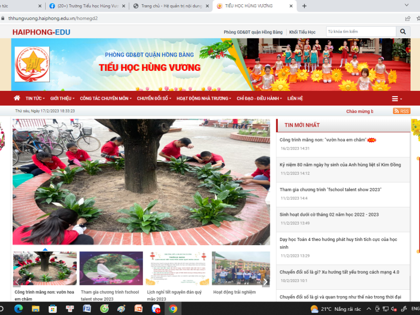Open new browser tab with plus icon

304,6
